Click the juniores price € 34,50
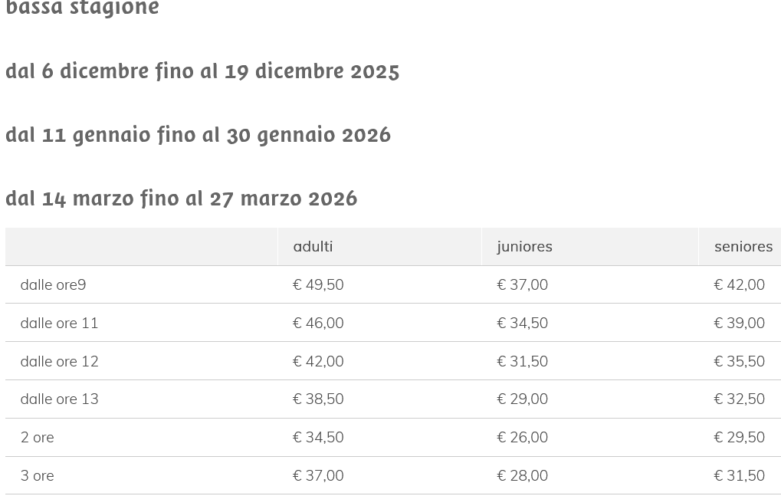Screen dimensions: 781x496 point(522,323)
